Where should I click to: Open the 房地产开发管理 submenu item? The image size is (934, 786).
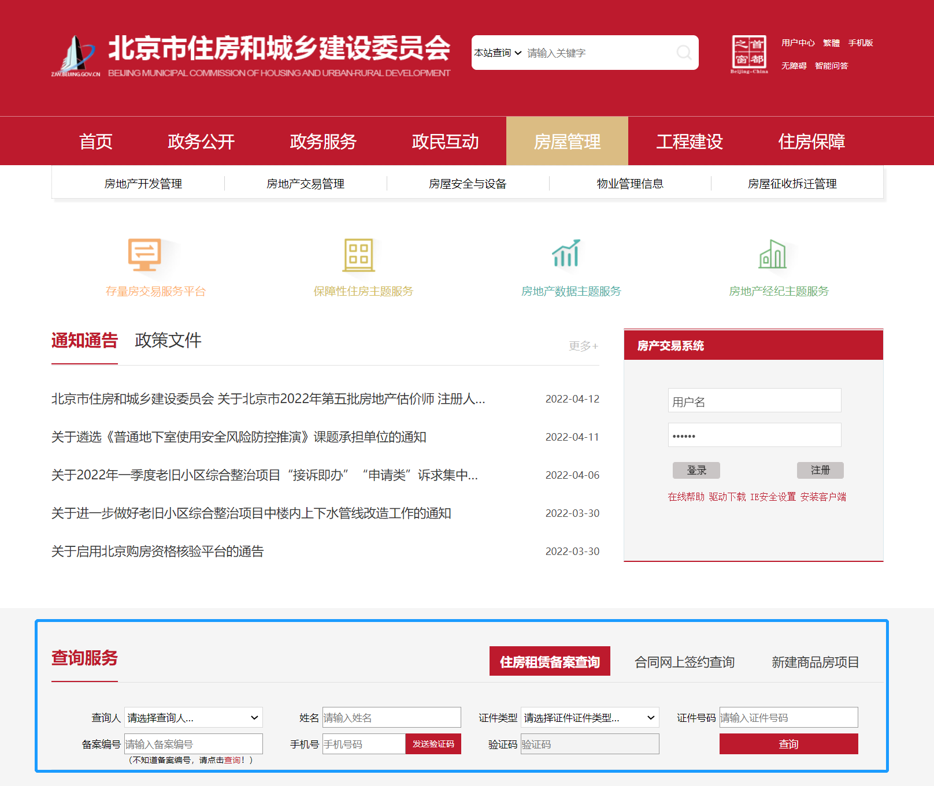pos(143,184)
